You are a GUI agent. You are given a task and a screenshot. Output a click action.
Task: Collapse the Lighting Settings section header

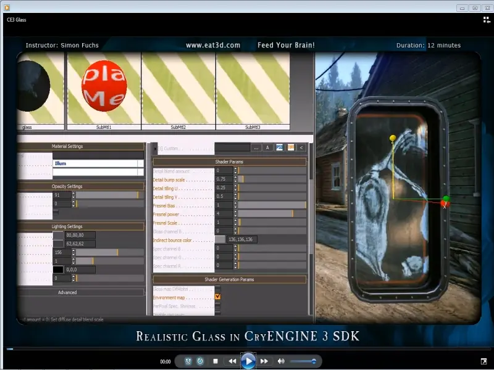pyautogui.click(x=81, y=226)
